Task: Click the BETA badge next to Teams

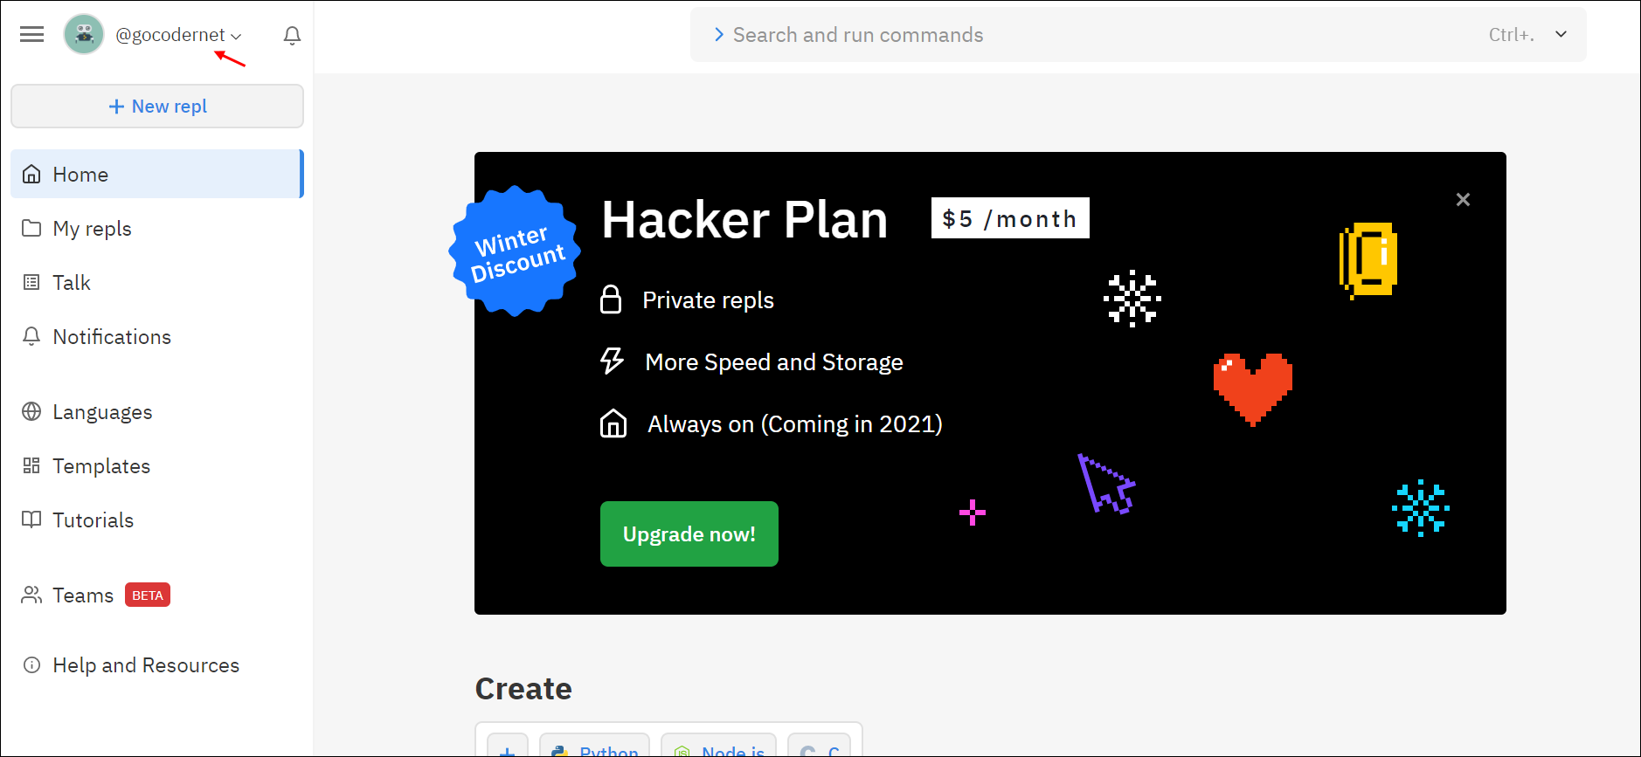Action: click(x=148, y=595)
